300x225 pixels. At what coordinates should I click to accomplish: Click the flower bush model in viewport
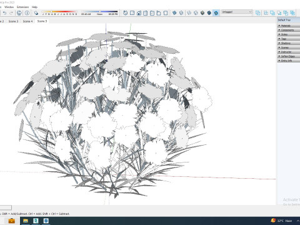coord(112,114)
